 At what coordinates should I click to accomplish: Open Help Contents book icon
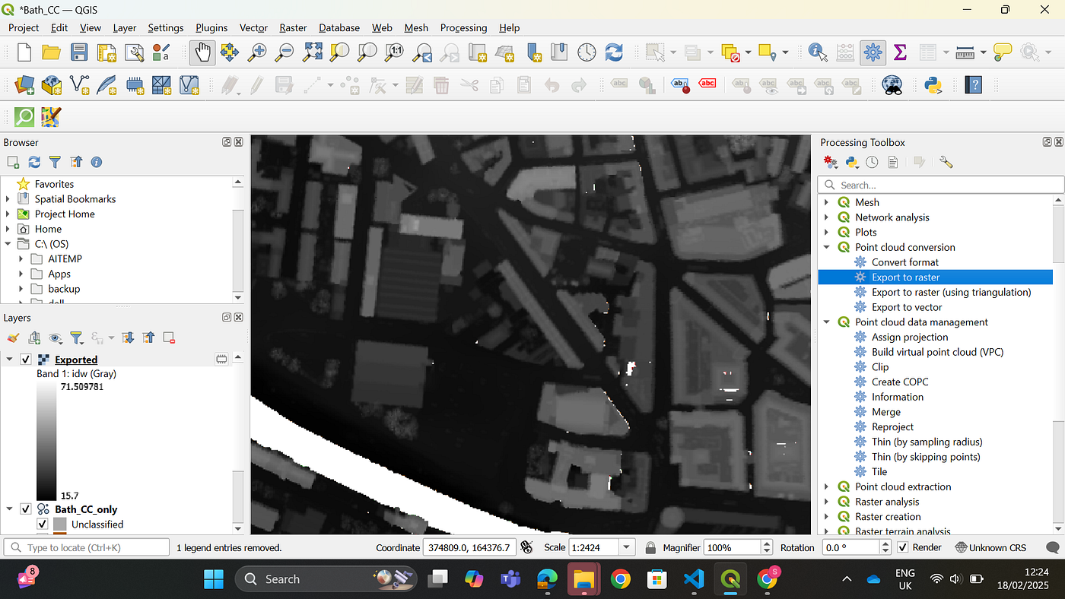click(x=973, y=84)
